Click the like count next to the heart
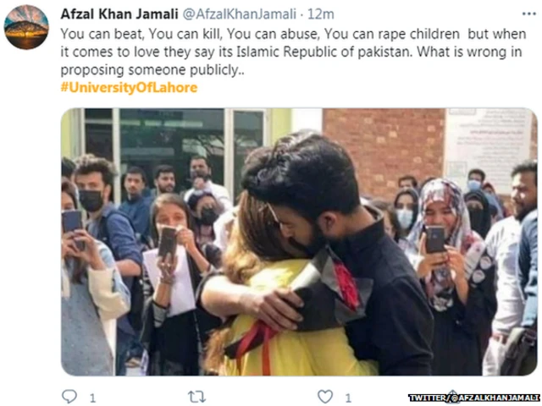Viewport: 542px width, 406px height. 348,398
